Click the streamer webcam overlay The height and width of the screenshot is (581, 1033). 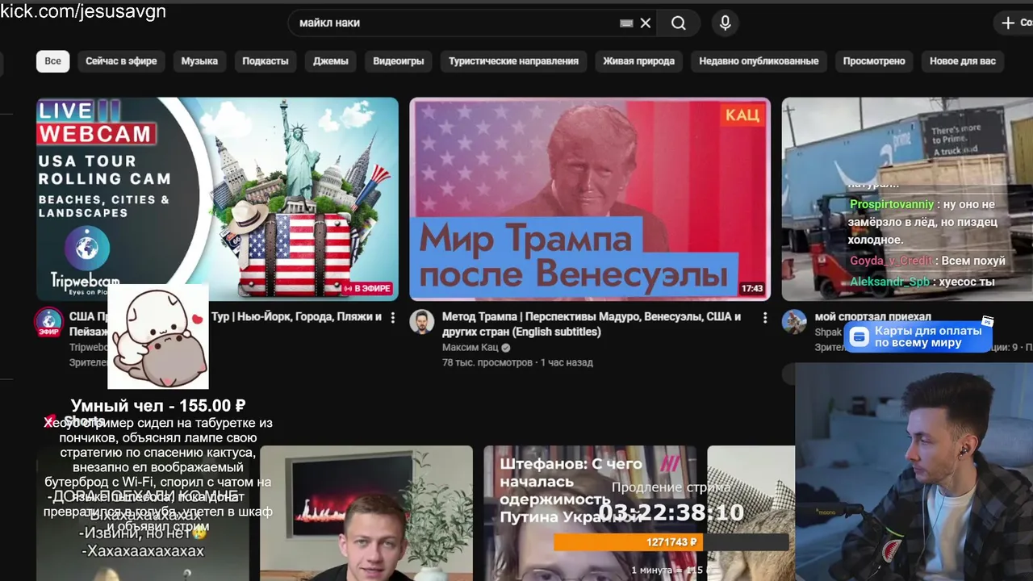914,472
